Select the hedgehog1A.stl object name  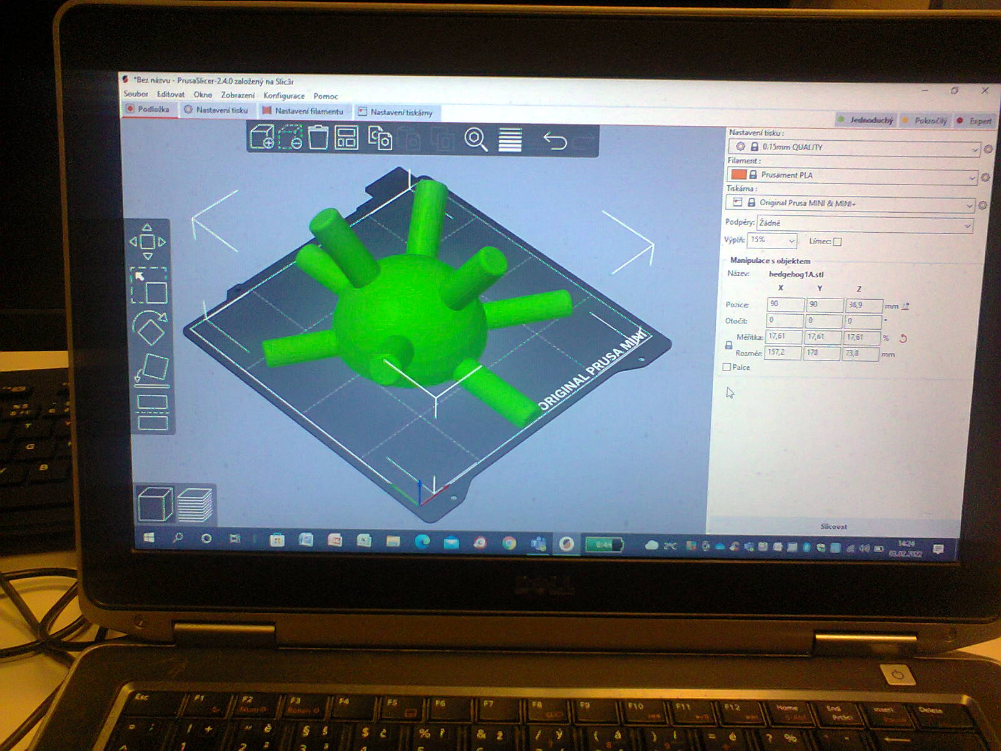[x=796, y=274]
